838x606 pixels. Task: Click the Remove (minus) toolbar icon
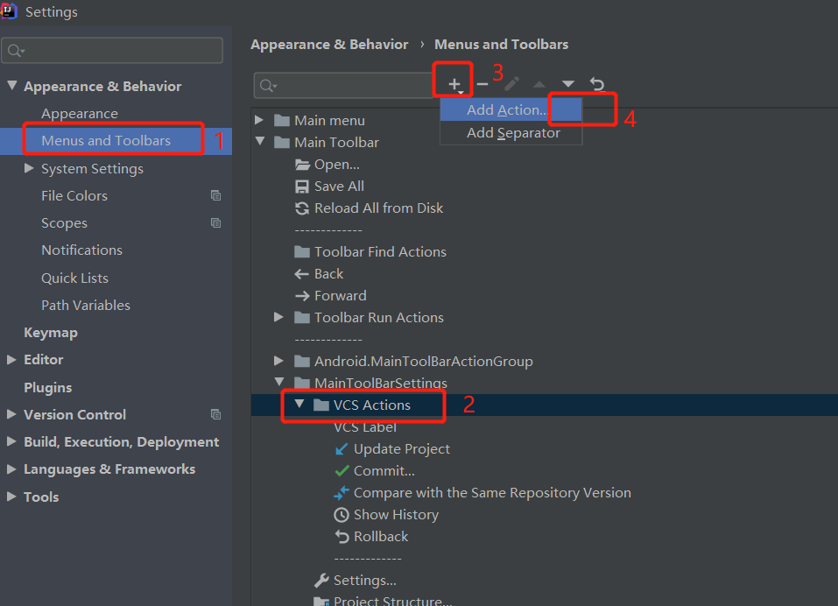(x=482, y=85)
